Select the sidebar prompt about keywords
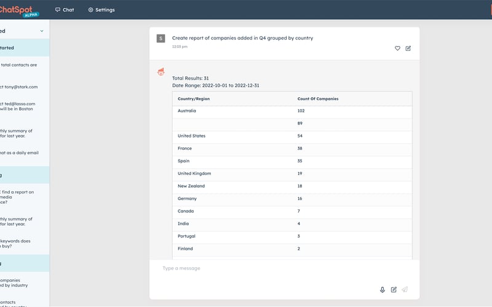This screenshot has height=307, width=492. coord(15,244)
